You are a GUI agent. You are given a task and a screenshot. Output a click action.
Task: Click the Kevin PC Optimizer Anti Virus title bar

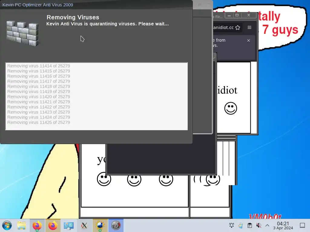97,5
